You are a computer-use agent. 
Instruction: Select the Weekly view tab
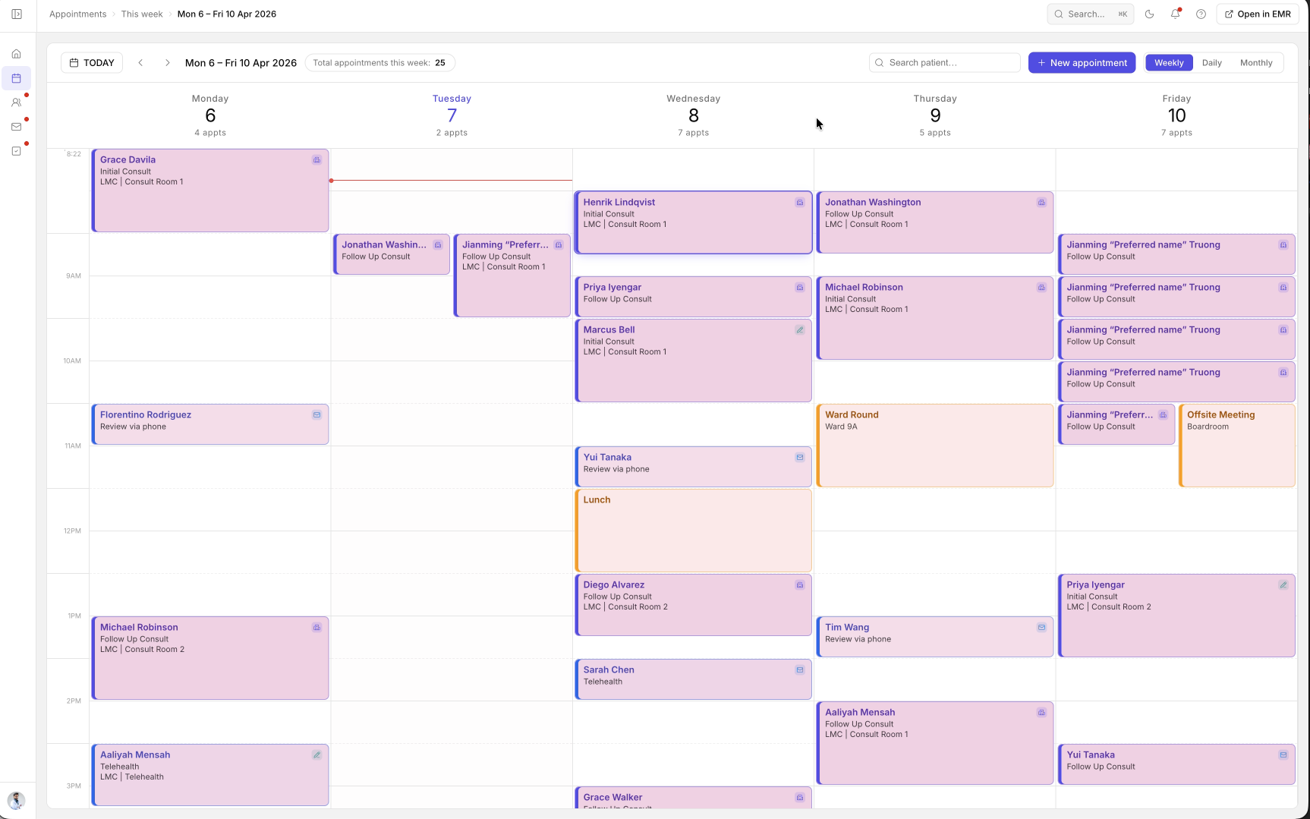pos(1169,63)
